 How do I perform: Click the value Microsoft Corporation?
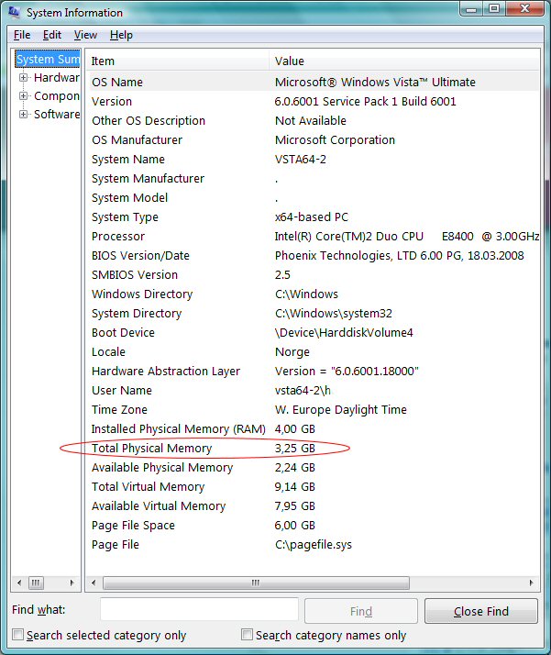pos(335,139)
